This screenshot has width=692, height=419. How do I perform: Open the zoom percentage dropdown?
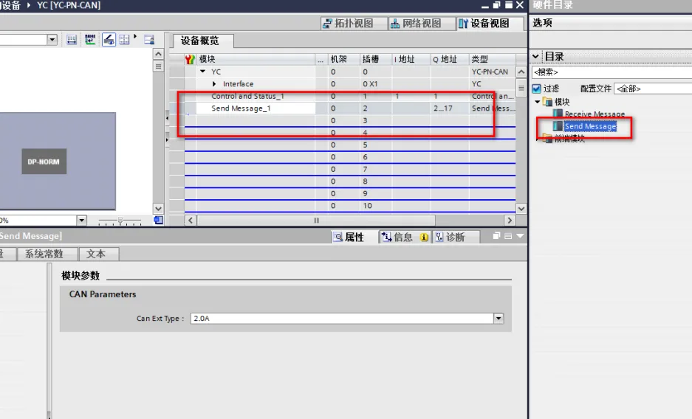(x=81, y=221)
